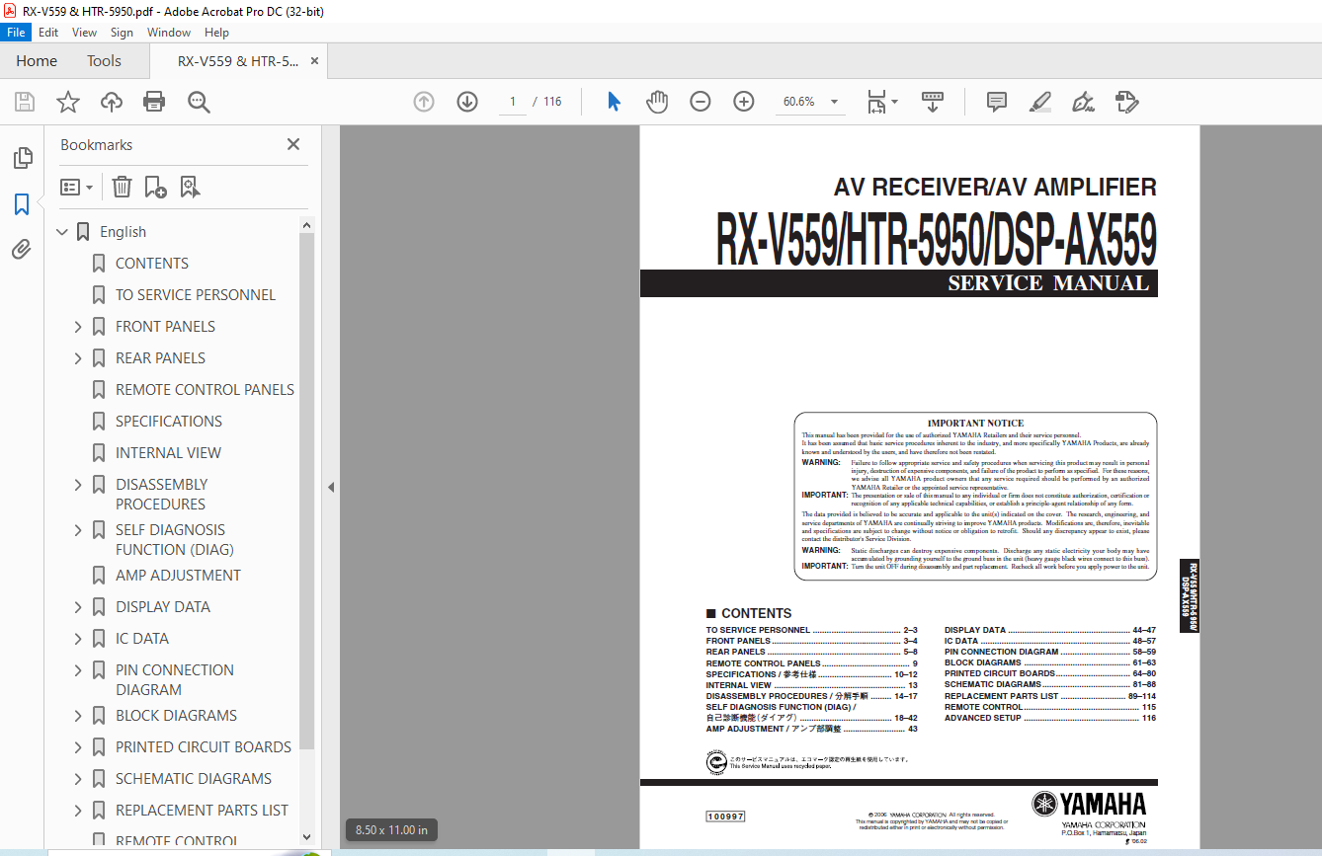Jump to INTERNAL VIEW bookmark
Screen dimensions: 1322x856
pyautogui.click(x=168, y=453)
